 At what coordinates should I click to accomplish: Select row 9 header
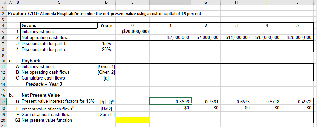tap(3, 55)
